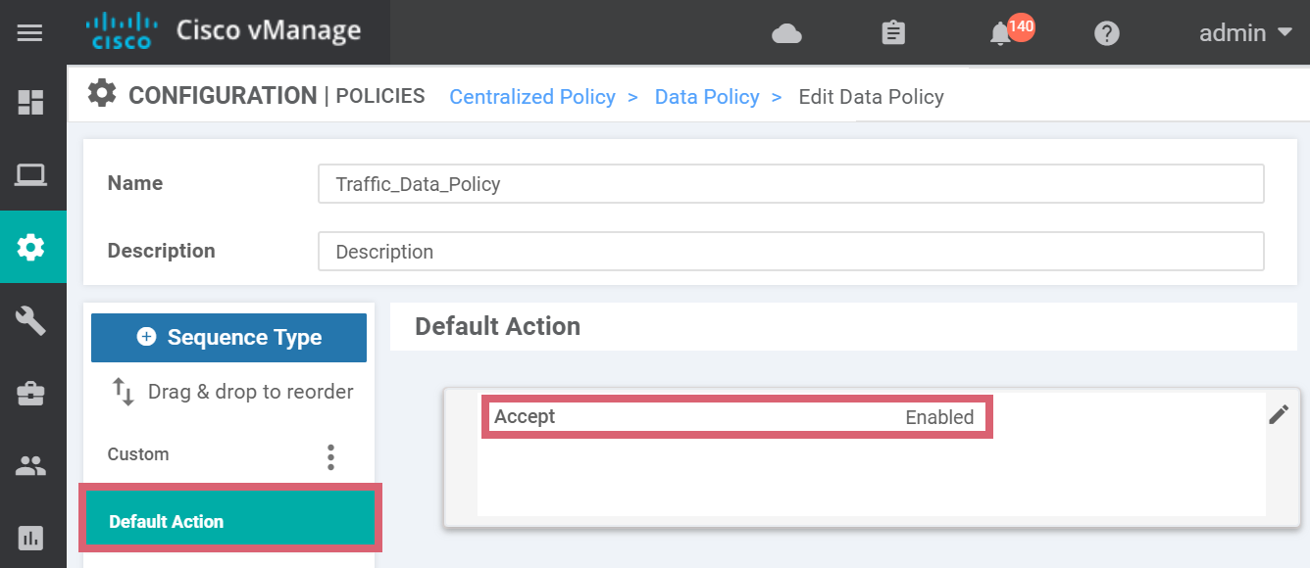This screenshot has height=568, width=1310.
Task: Click the Name field with Traffic_Data_Policy
Action: 790,184
